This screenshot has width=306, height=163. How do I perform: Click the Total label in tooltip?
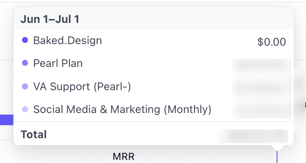click(x=34, y=134)
